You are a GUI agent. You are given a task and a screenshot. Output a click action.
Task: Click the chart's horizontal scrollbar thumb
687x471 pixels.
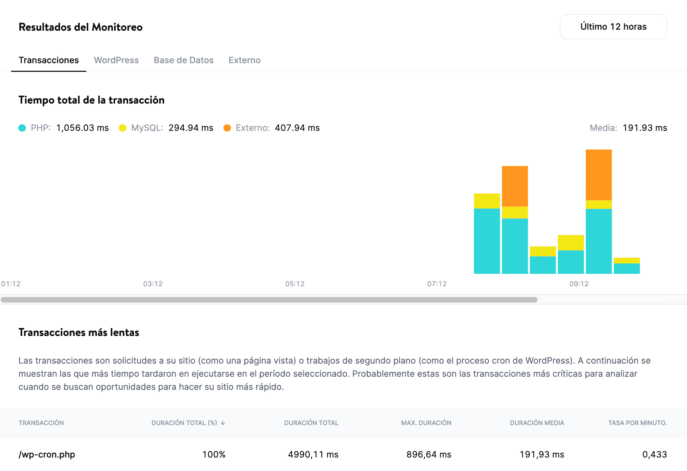[x=269, y=300]
